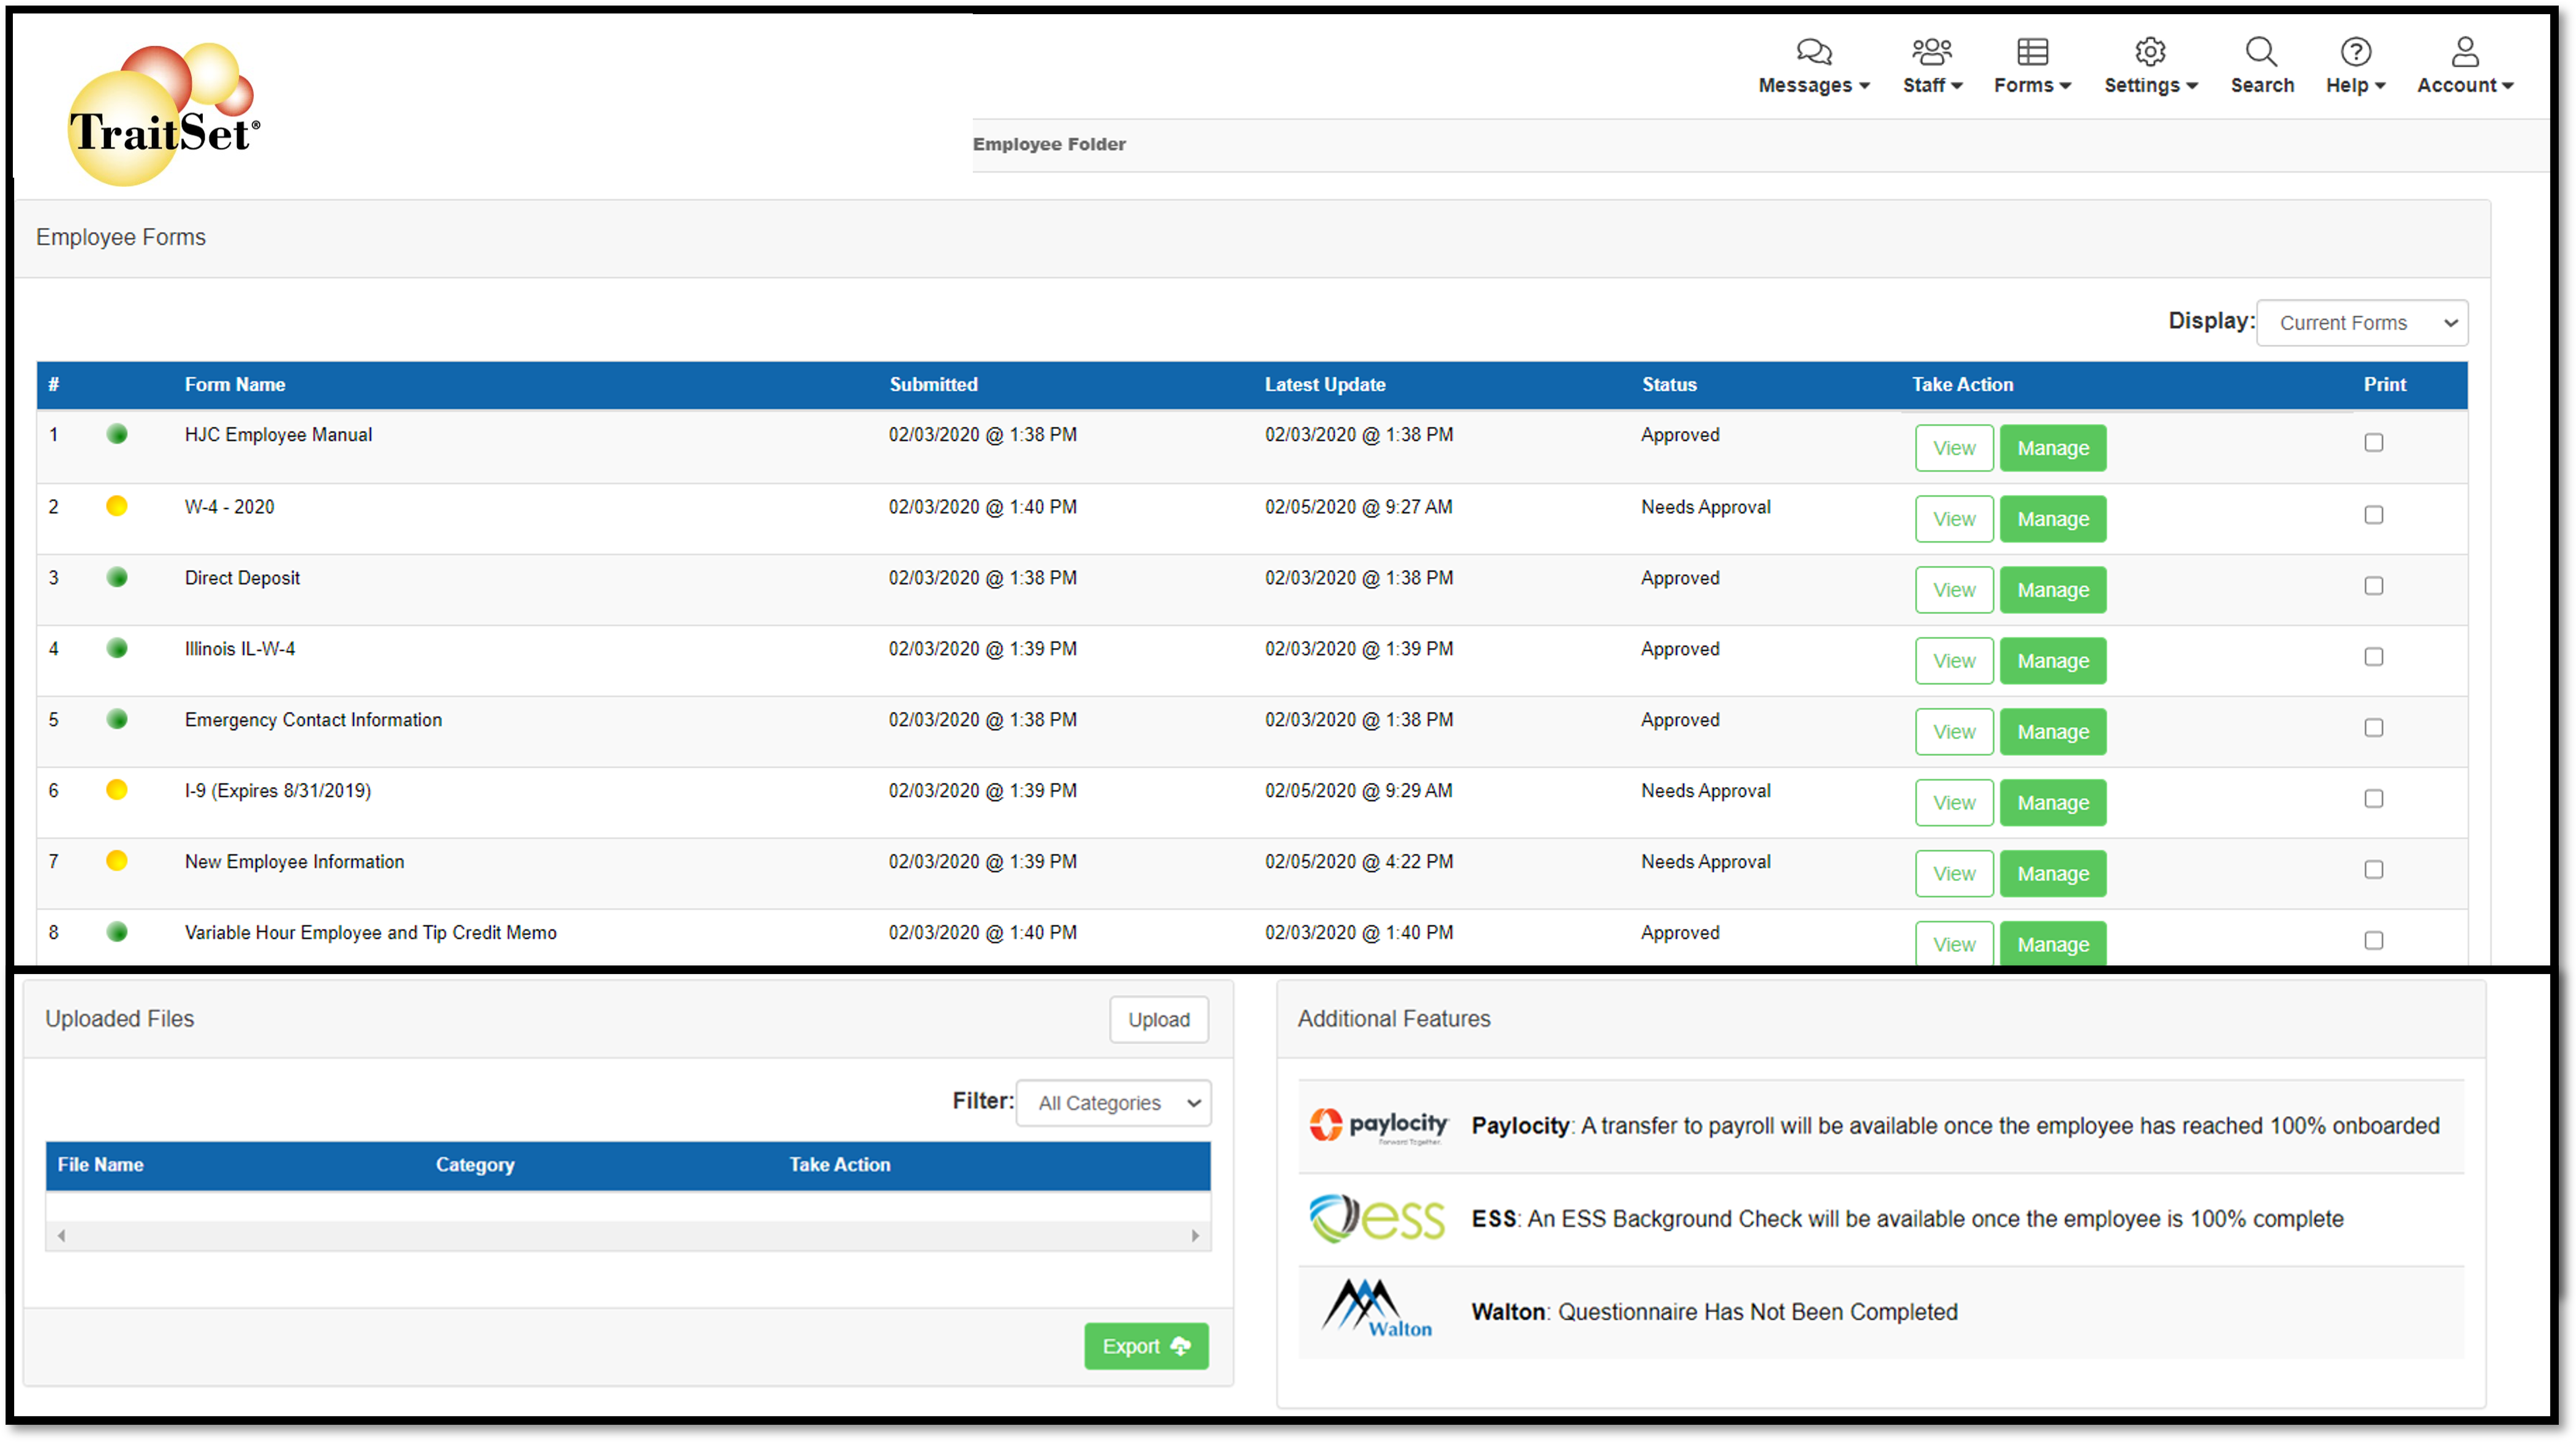The width and height of the screenshot is (2576, 1442).
Task: Expand the Staff menu arrow
Action: point(1957,86)
